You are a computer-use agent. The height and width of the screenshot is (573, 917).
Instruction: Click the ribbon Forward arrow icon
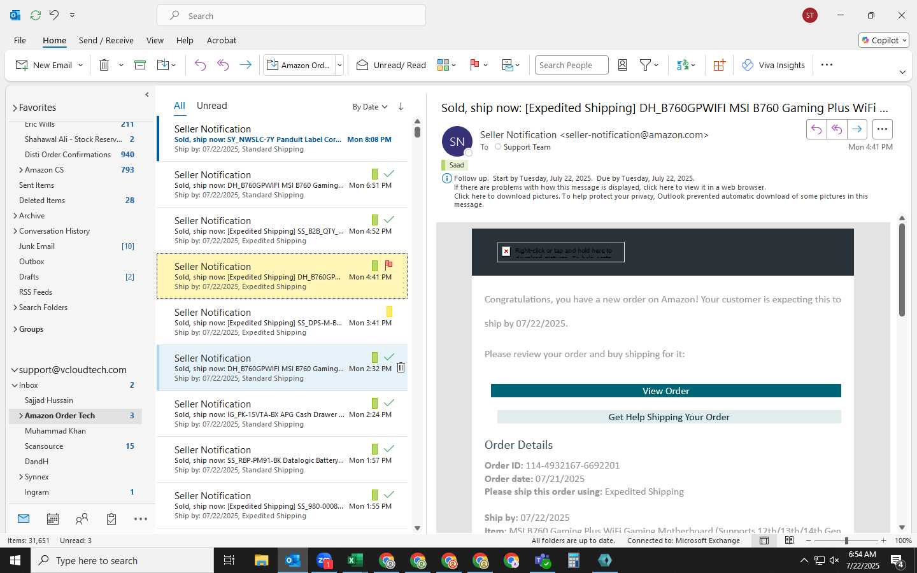pyautogui.click(x=245, y=65)
